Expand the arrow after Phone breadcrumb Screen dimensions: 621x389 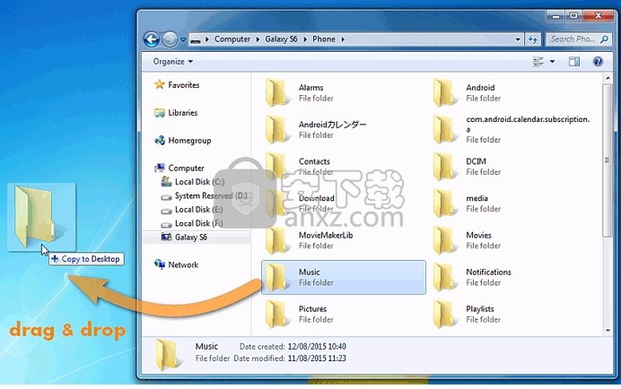click(x=343, y=39)
